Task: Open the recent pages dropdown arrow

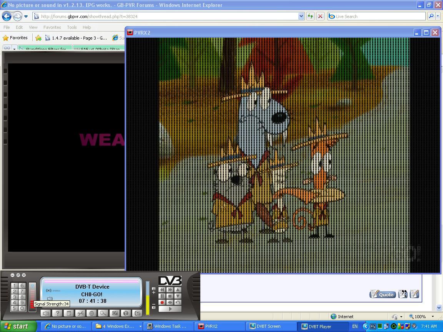Action: (26, 17)
